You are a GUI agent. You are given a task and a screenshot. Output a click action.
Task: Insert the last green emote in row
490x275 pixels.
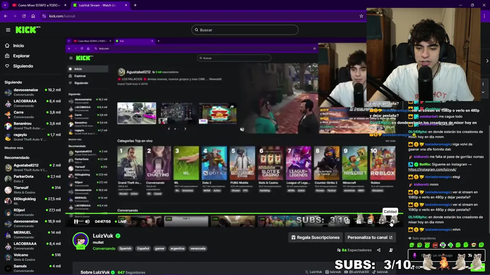click(481, 245)
